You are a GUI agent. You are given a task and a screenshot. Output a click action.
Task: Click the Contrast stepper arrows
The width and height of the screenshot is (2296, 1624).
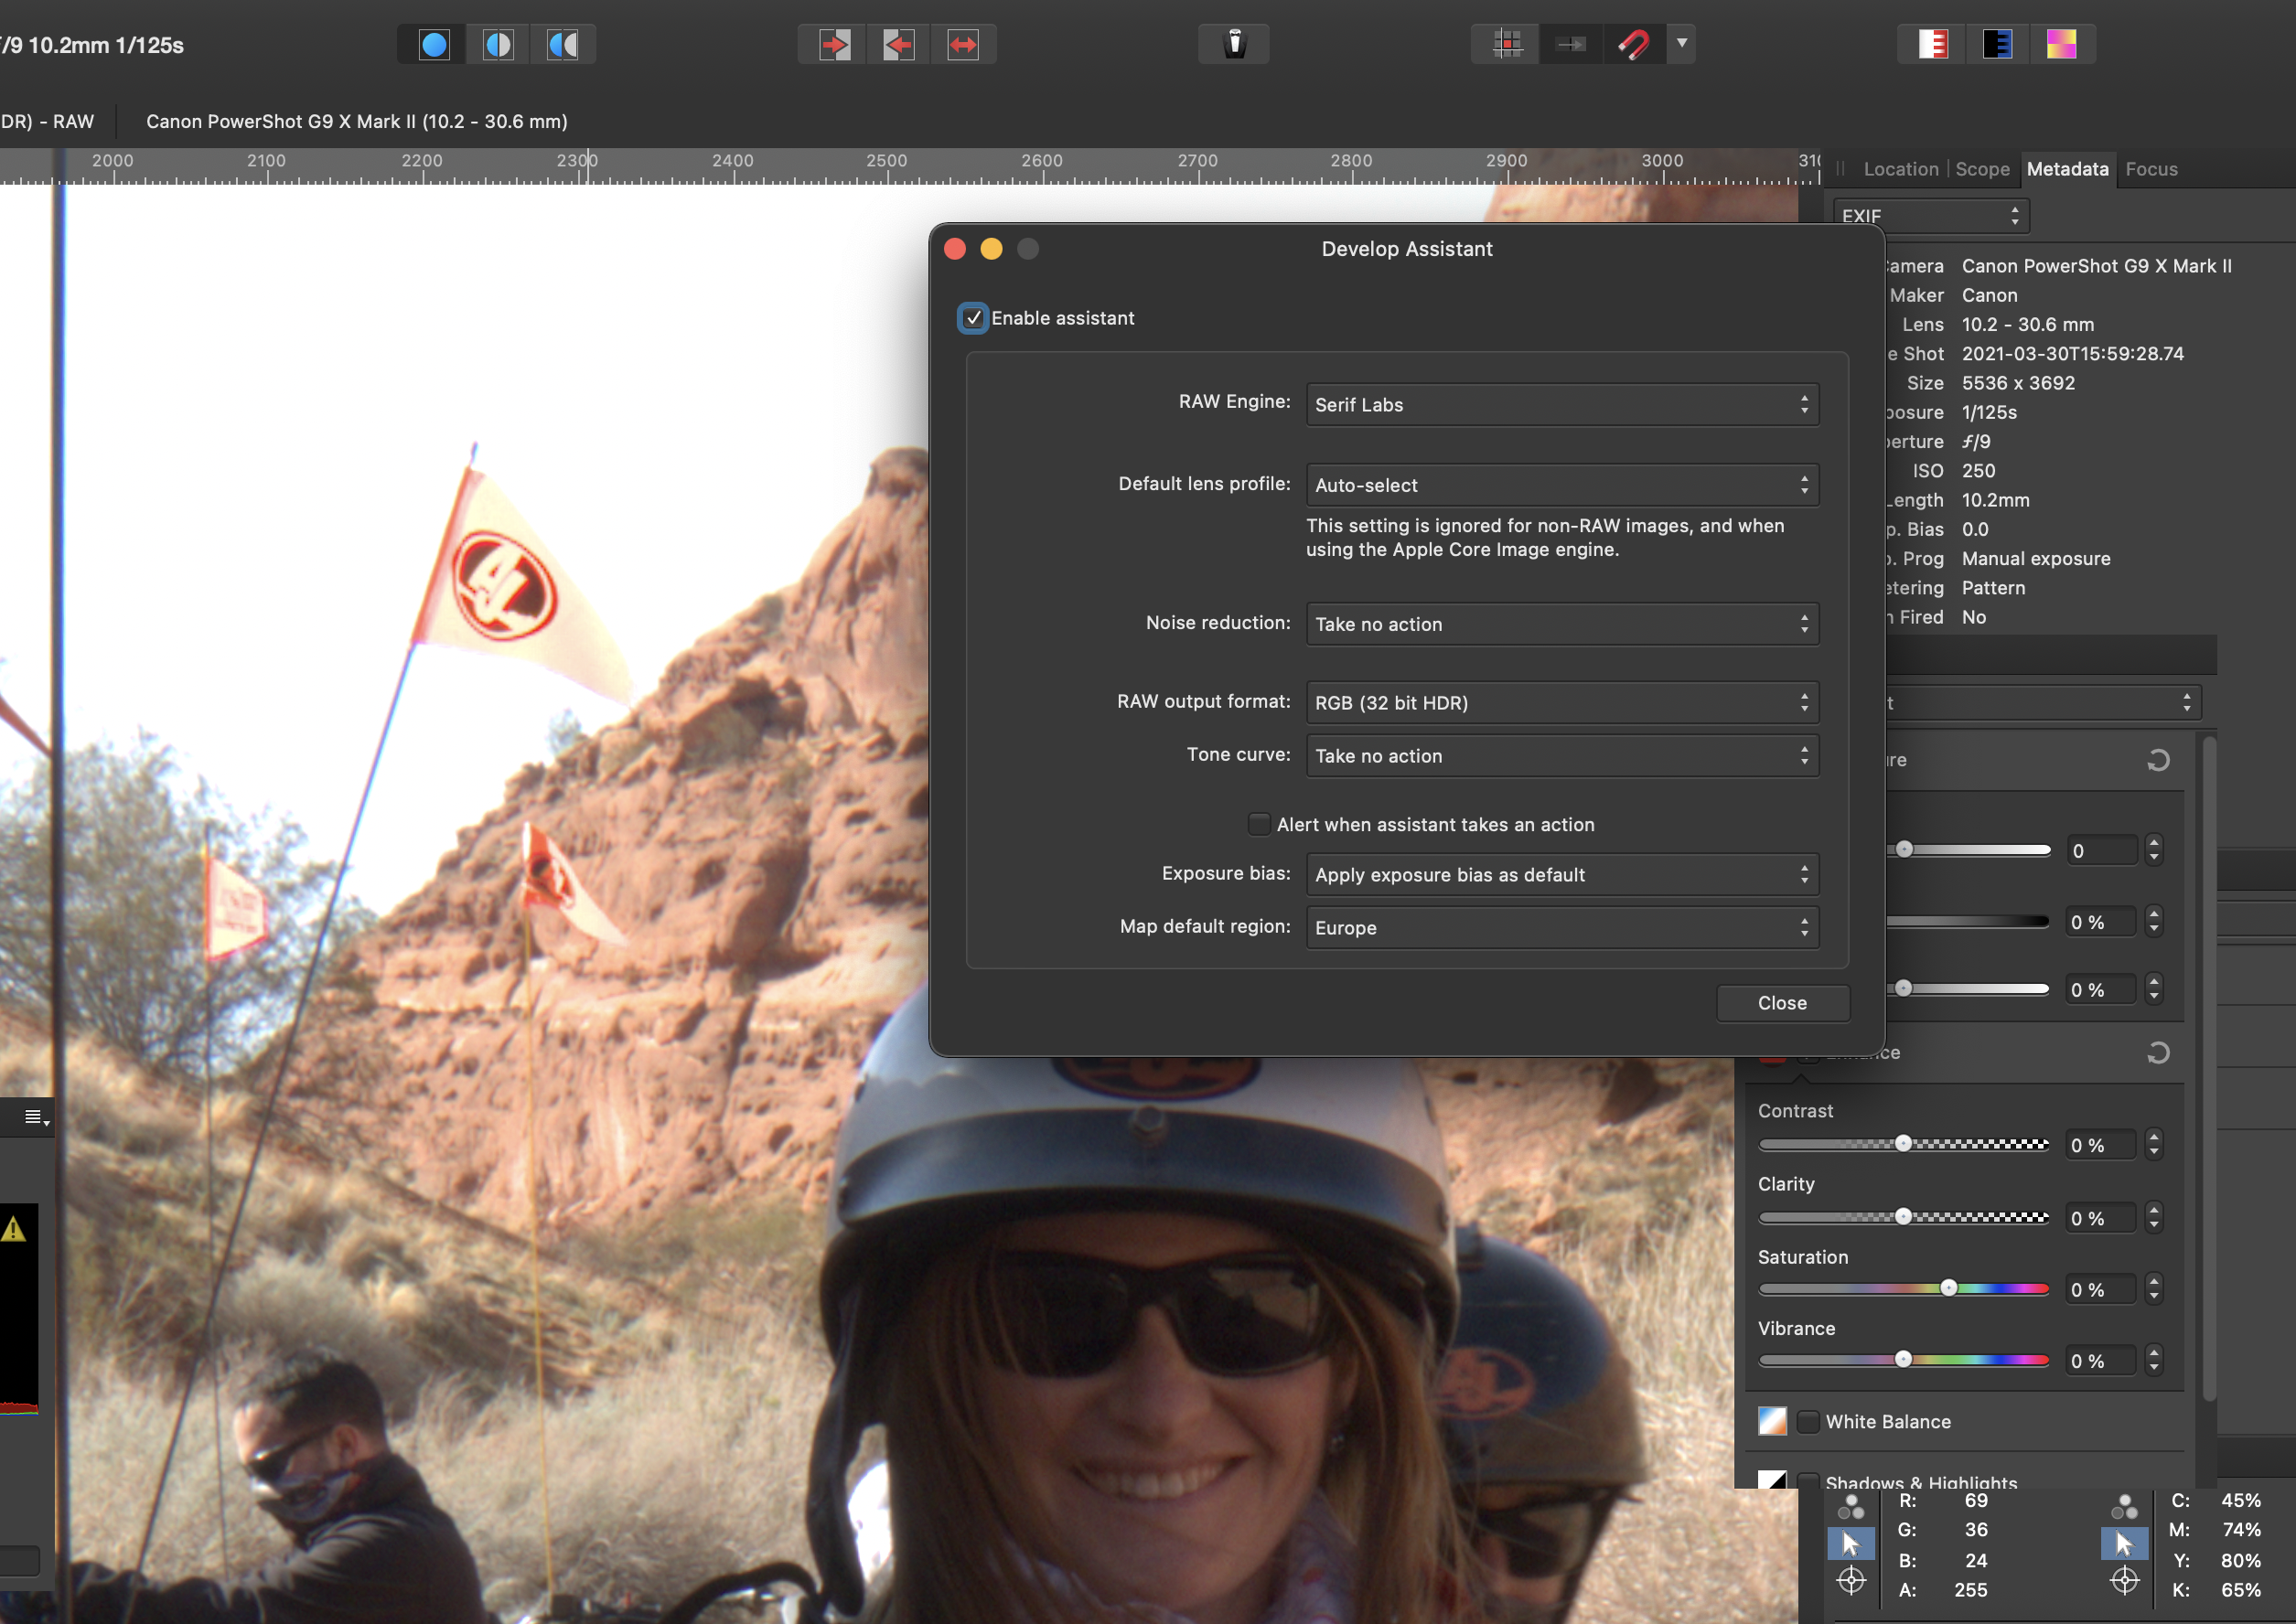click(x=2154, y=1145)
